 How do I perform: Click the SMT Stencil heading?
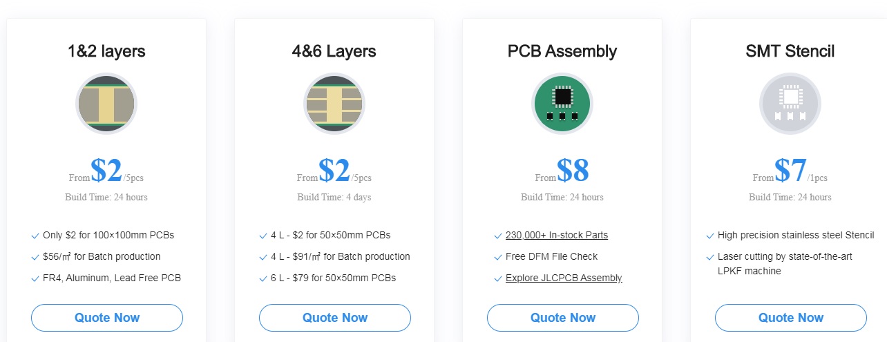[x=790, y=51]
